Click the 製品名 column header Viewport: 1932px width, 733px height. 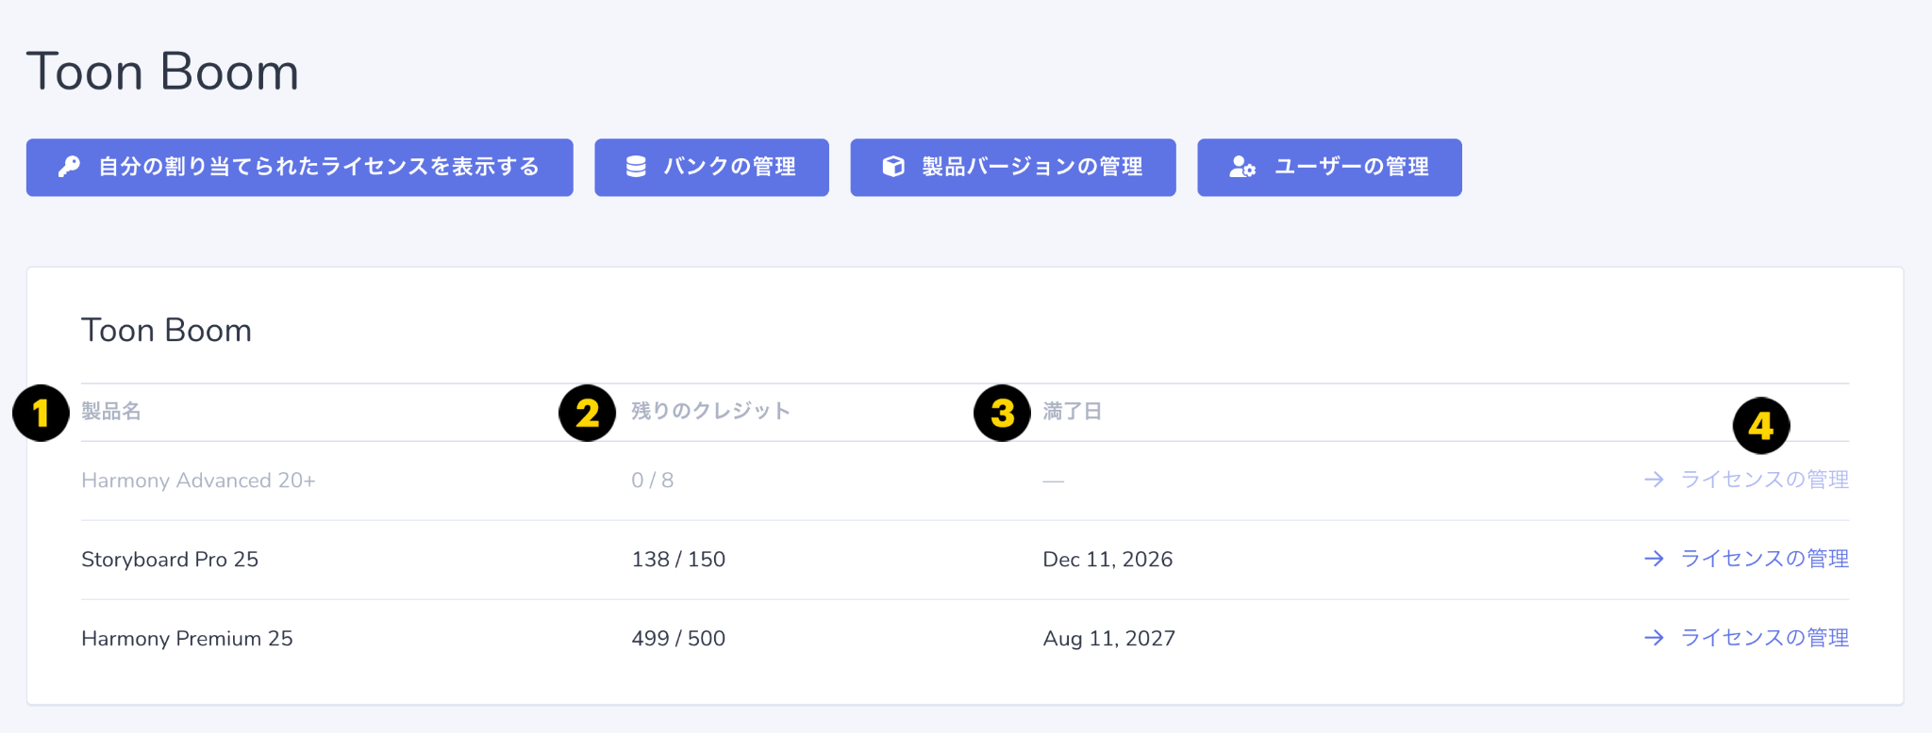[111, 412]
